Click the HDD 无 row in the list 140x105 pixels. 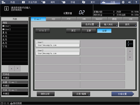[x=15, y=33]
